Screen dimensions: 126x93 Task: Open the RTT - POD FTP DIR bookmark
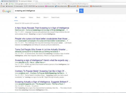click(29, 6)
